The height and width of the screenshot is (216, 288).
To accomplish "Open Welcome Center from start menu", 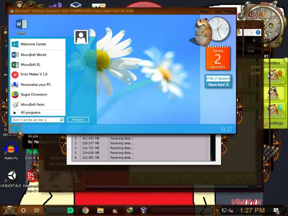I will coord(37,44).
